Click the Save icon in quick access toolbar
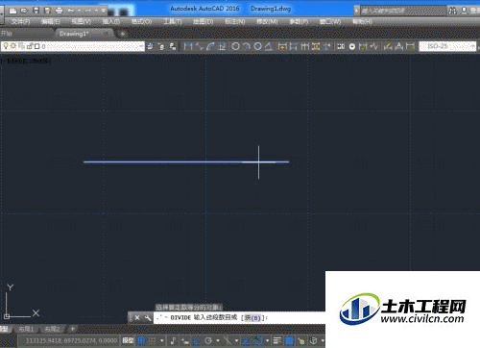This screenshot has height=348, width=480. click(x=36, y=11)
